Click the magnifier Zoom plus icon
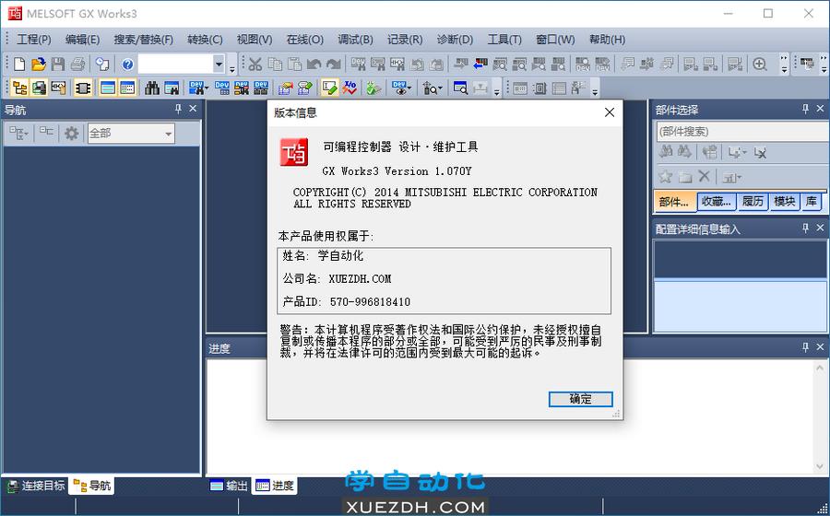 [760, 64]
